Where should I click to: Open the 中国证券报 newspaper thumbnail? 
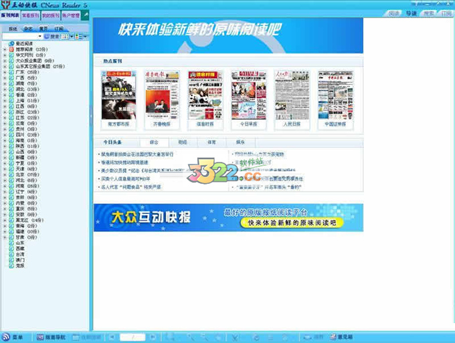[x=336, y=96]
